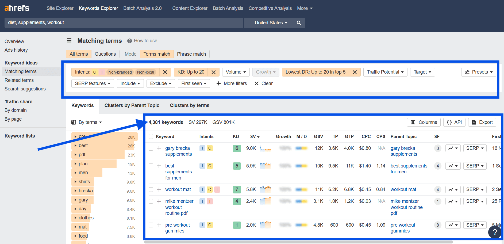Open SERP for gary brecka supplements row
The height and width of the screenshot is (244, 504).
point(475,148)
